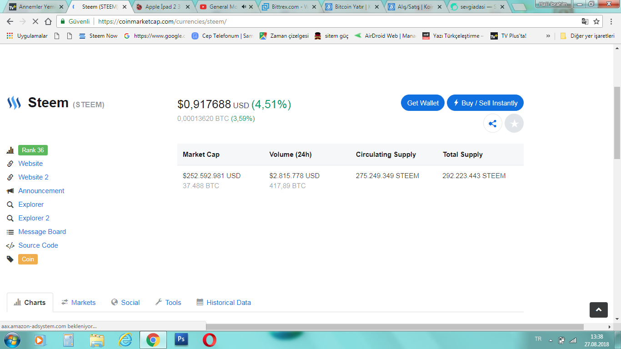Click the page's vertical scrollbar
Viewport: 621px width, 349px height.
pos(617,123)
